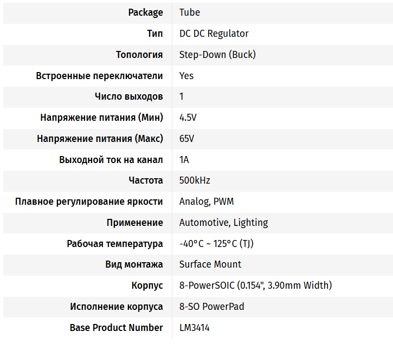393x344 pixels.
Task: Click the 'Step-Down (Buck)' topology value
Action: [217, 55]
